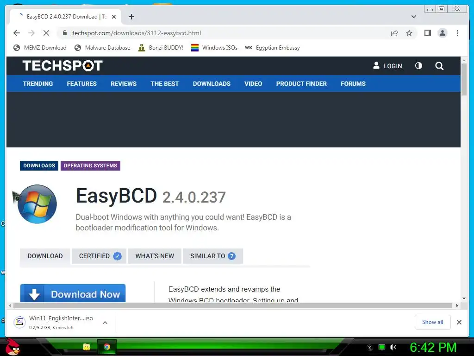Click the blue DOWNLOADS category tag

[39, 165]
